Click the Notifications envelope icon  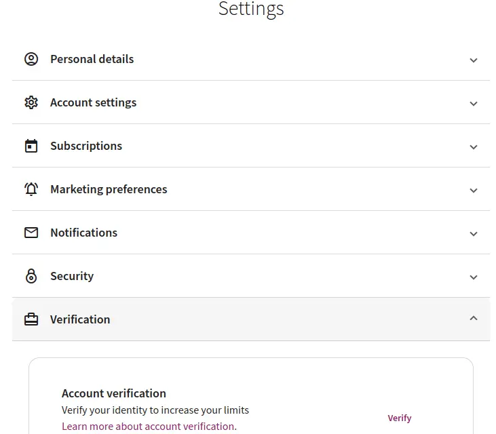click(31, 233)
